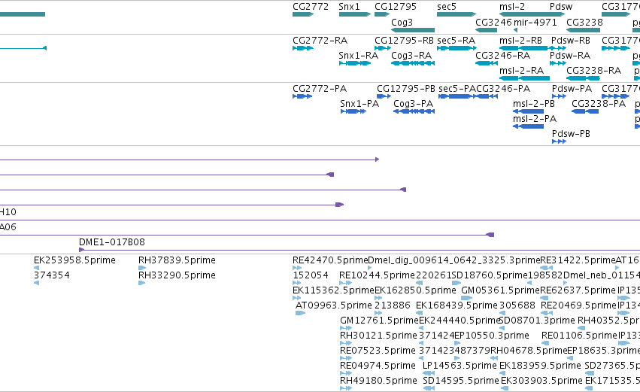Image resolution: width=640 pixels, height=392 pixels.
Task: Select the 213886 EST label
Action: tap(393, 305)
